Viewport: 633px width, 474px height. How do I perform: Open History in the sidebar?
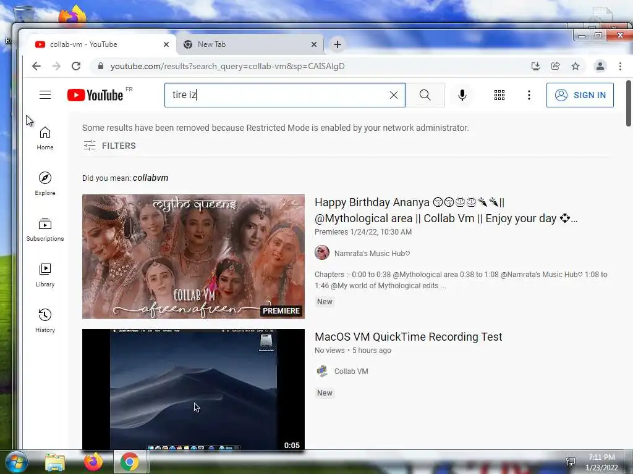tap(45, 320)
